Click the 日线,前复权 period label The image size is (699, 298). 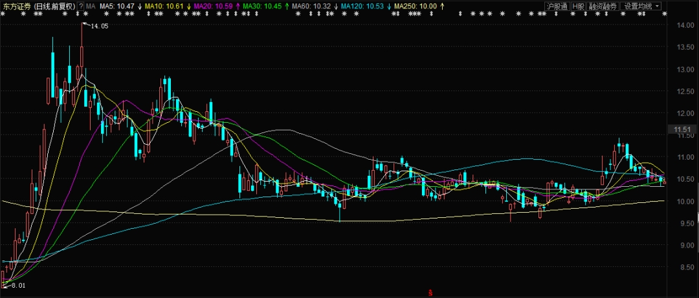(x=56, y=6)
